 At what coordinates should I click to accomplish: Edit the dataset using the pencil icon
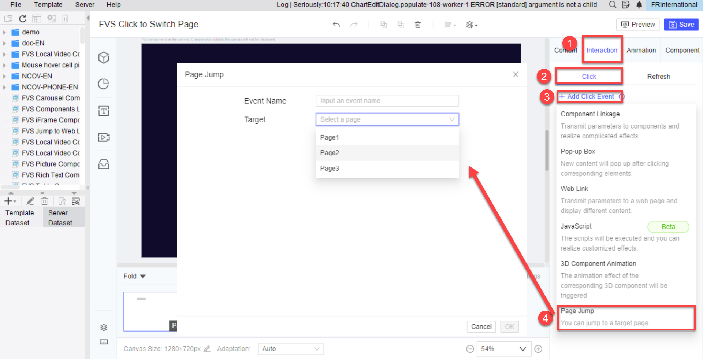(30, 201)
